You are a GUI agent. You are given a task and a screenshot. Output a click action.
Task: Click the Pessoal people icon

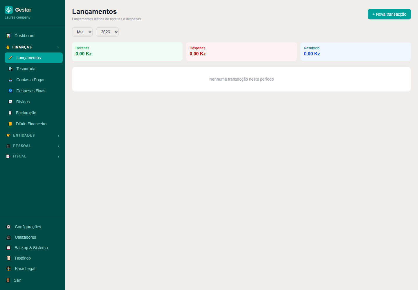8,146
